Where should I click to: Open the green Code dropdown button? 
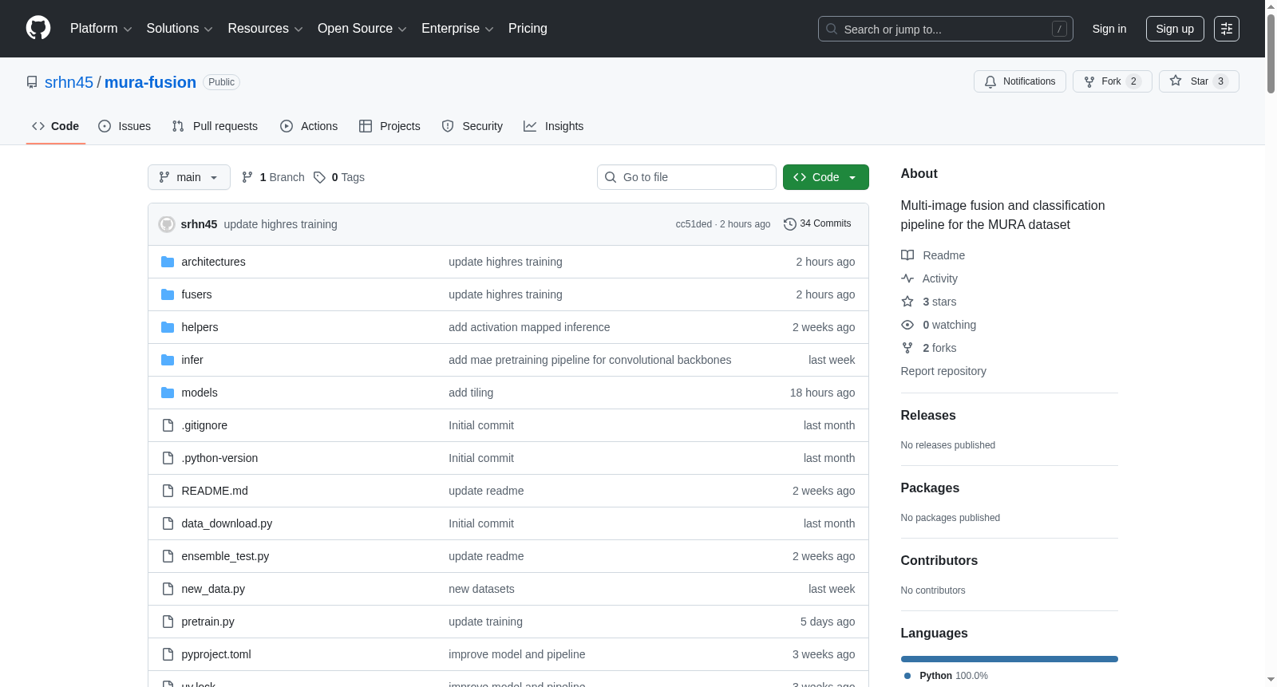(826, 177)
